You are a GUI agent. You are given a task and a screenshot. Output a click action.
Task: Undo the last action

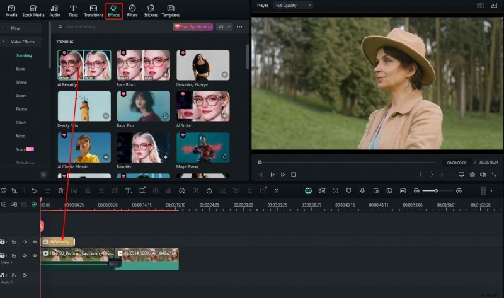click(x=34, y=191)
